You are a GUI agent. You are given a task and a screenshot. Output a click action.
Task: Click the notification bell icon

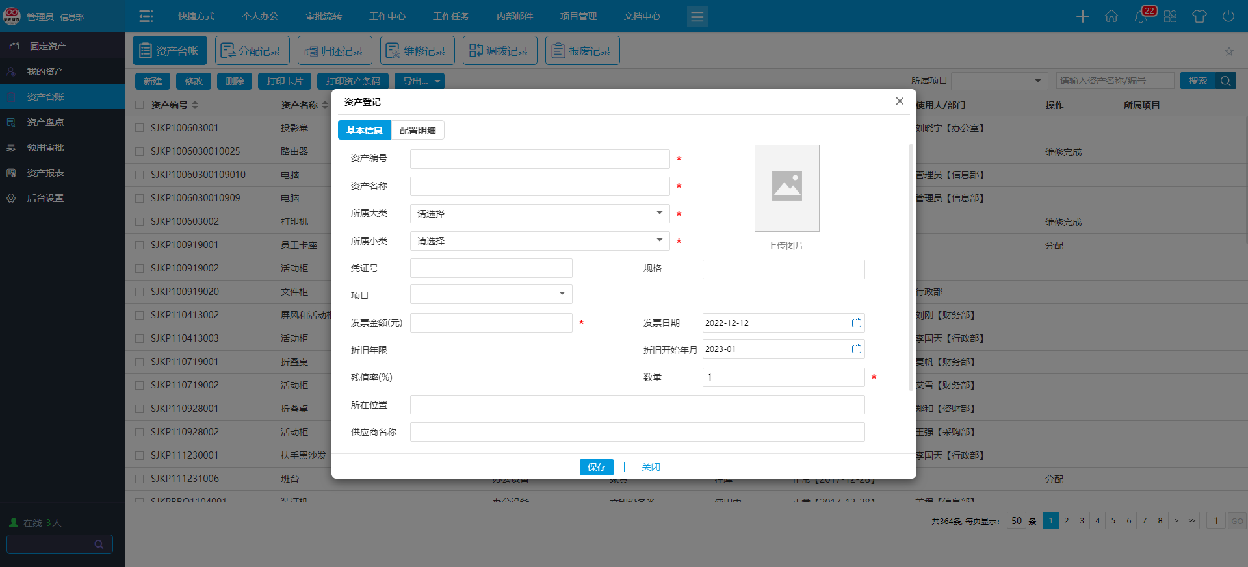[x=1141, y=17]
